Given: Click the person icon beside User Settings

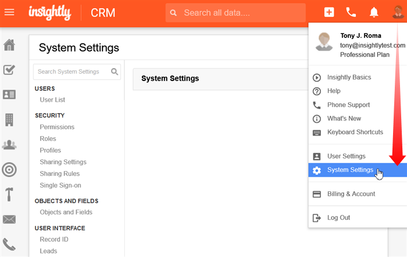Looking at the screenshot, I should point(317,156).
